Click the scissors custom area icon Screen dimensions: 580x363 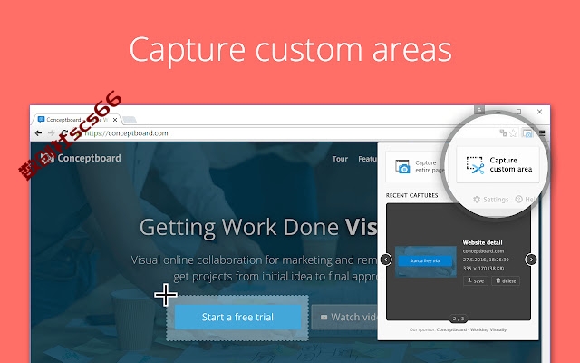pyautogui.click(x=475, y=165)
